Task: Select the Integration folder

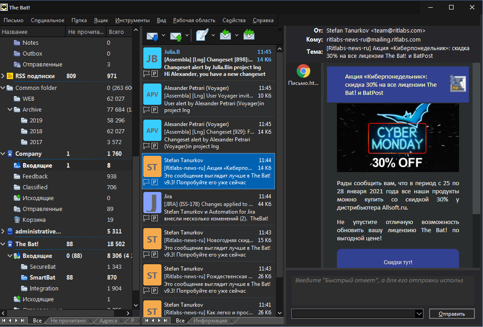Action: [x=44, y=288]
